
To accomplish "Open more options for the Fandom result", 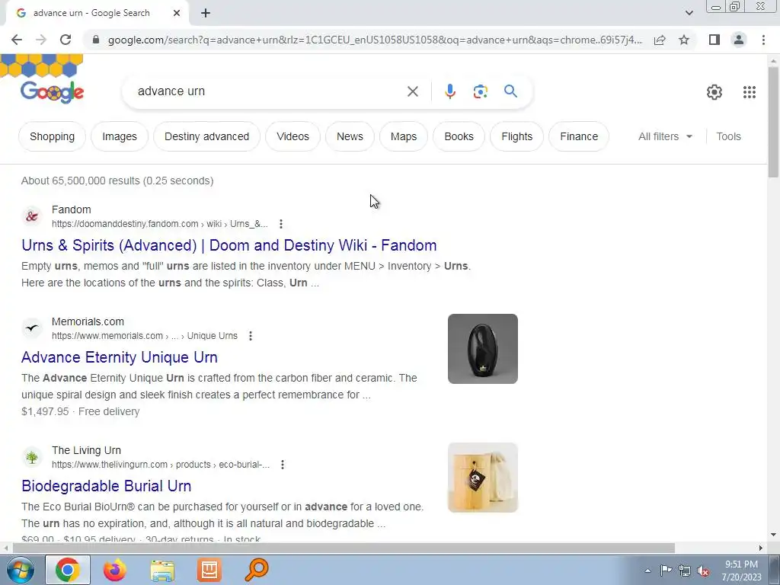I will click(x=281, y=224).
